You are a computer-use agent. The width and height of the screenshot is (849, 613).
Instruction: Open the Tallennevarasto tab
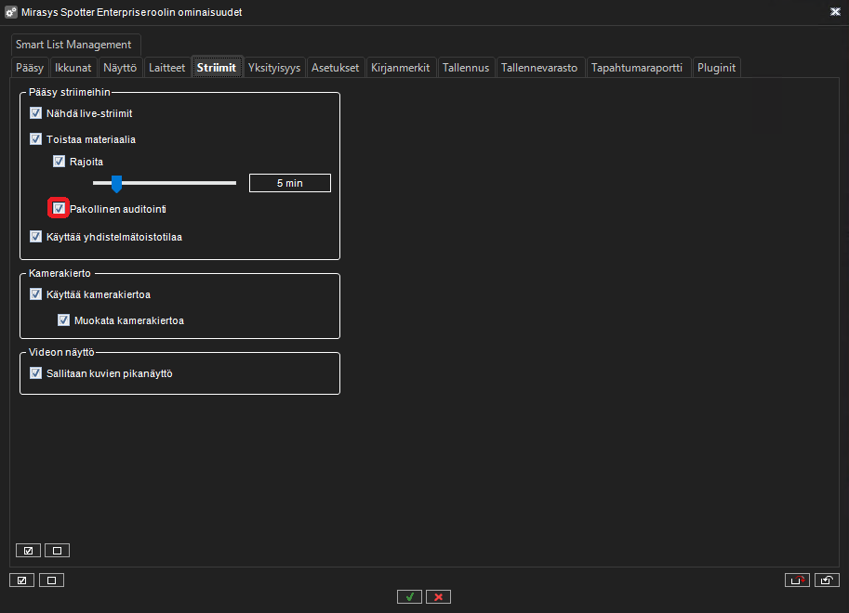(x=540, y=67)
